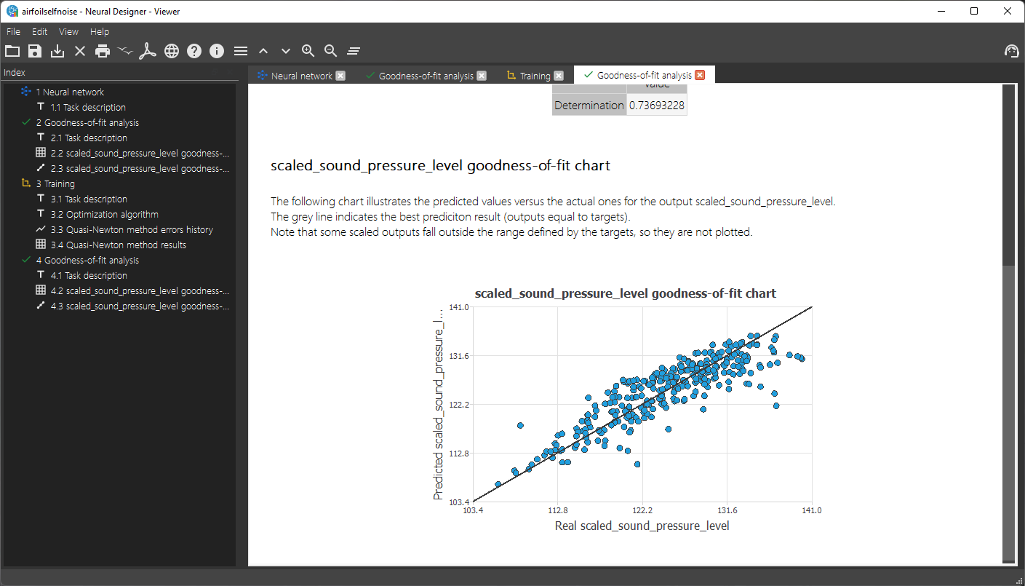The width and height of the screenshot is (1025, 586).
Task: Click the support headset icon
Action: click(1011, 50)
